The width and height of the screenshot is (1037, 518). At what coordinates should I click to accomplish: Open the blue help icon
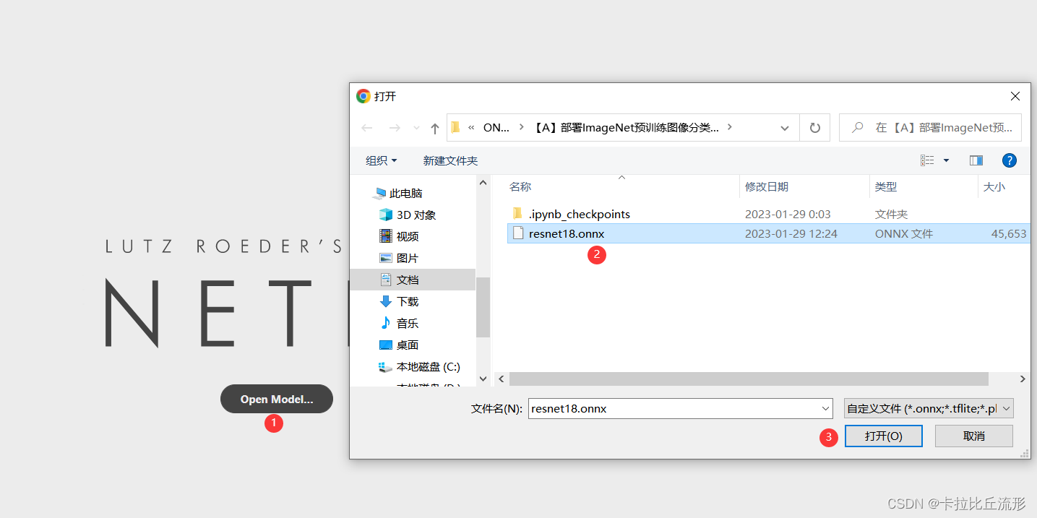pos(1010,160)
